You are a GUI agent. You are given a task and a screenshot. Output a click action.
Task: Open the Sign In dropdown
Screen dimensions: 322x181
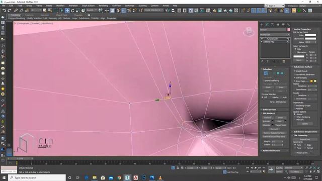tap(274, 6)
